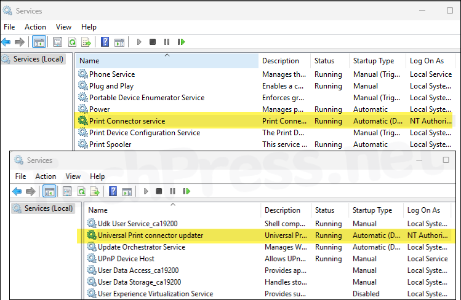Sort by Name column in bottom window

(x=173, y=210)
